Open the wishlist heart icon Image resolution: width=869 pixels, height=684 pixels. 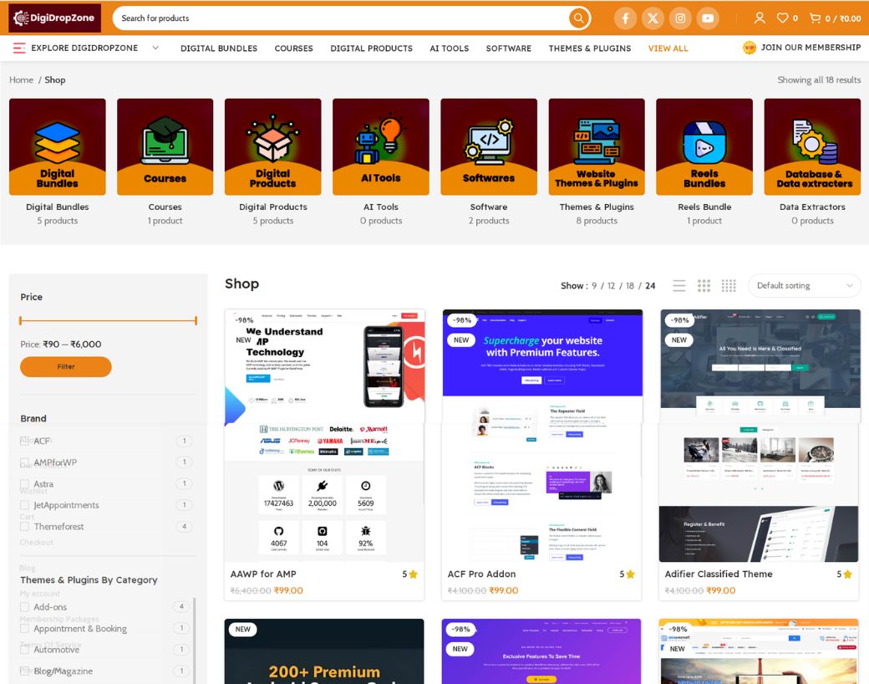[x=782, y=18]
